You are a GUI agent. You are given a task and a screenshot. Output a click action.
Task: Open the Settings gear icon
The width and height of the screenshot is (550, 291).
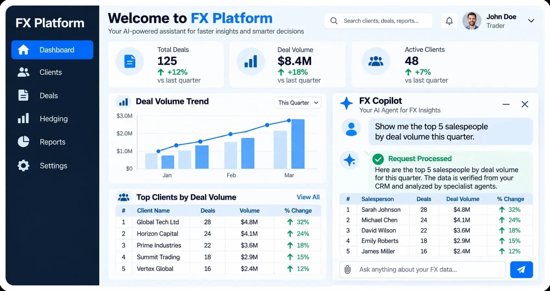[x=23, y=166]
